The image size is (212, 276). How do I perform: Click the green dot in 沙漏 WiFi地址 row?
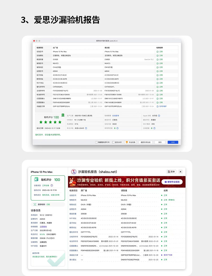tap(162, 218)
